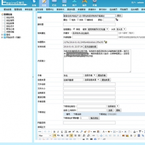Expand the 网络杂项 tree folder

point(2,38)
